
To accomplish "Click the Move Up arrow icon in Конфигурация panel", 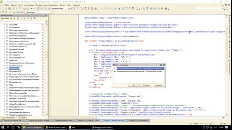I will 24,18.
